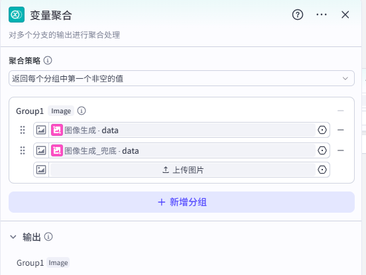Open the 聚合策略 strategy dropdown

(182, 78)
